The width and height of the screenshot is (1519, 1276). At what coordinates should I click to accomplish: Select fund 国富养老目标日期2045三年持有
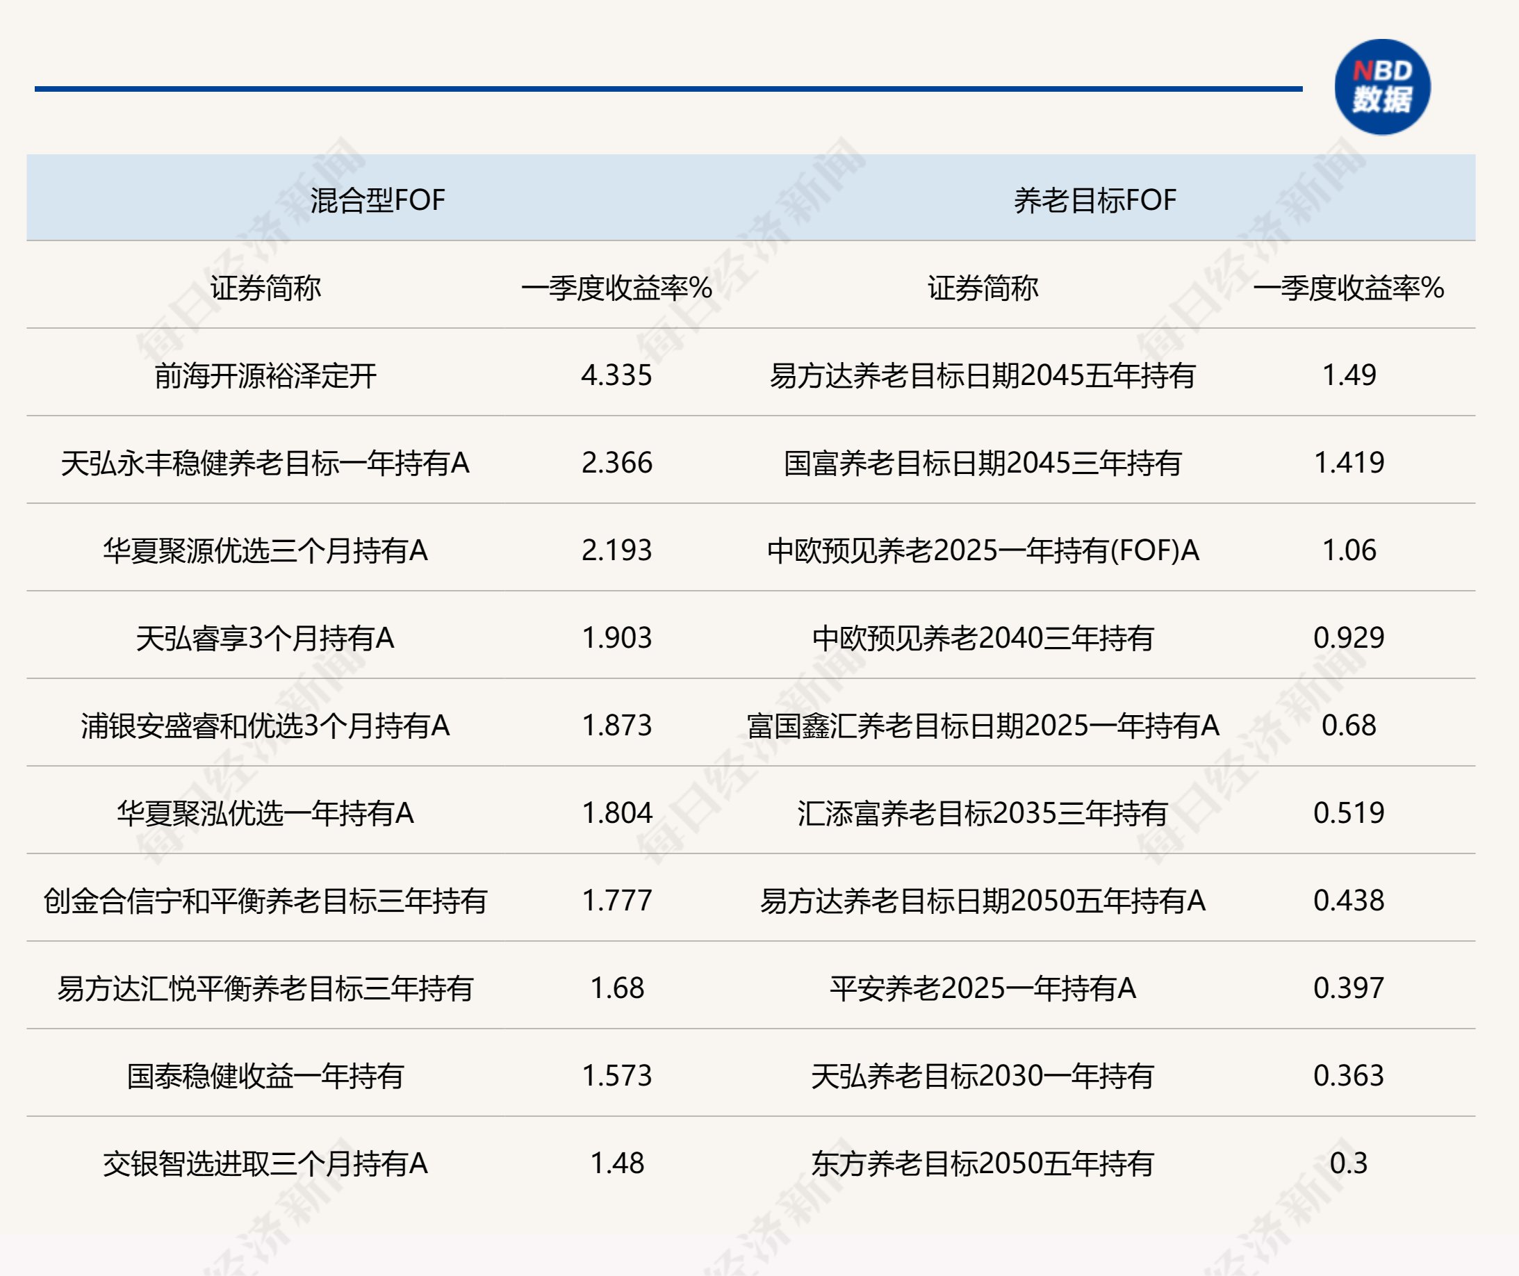point(983,463)
